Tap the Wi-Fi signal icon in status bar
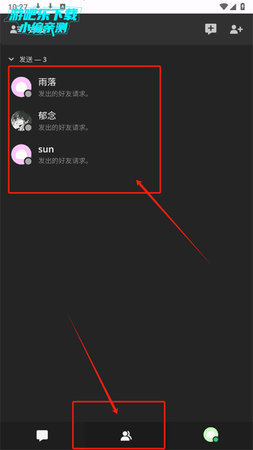Viewport: 253px width, 450px height. click(224, 6)
